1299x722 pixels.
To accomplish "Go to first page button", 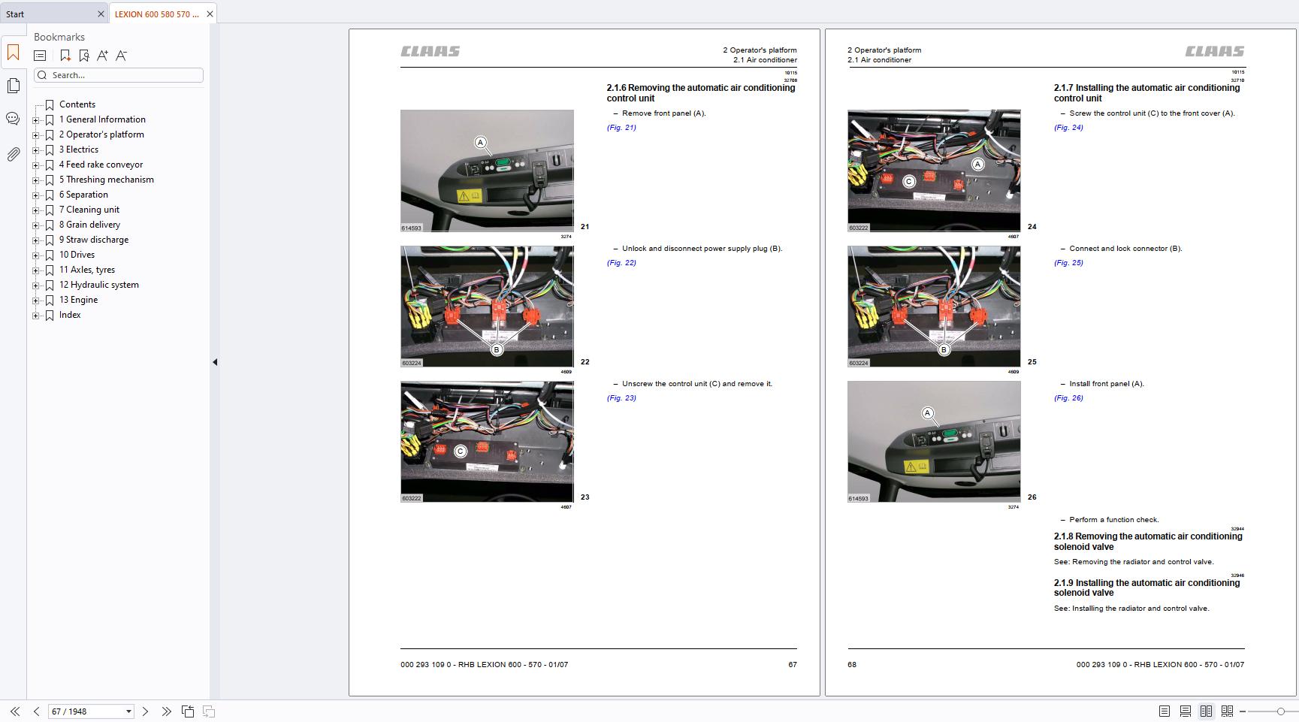I will (14, 711).
